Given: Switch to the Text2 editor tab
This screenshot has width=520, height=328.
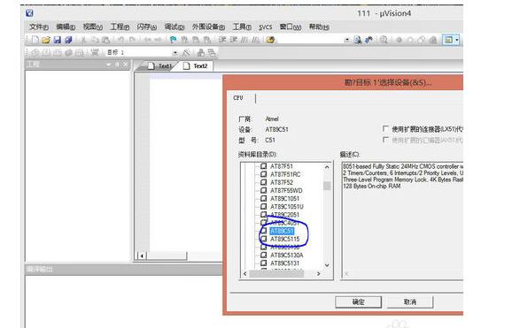Looking at the screenshot, I should tap(196, 65).
